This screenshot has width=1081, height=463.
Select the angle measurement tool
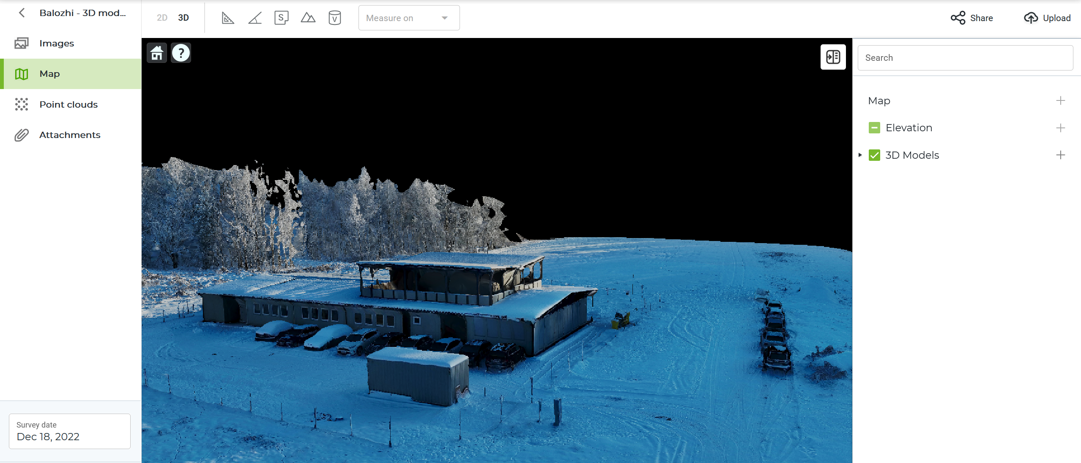pyautogui.click(x=255, y=18)
